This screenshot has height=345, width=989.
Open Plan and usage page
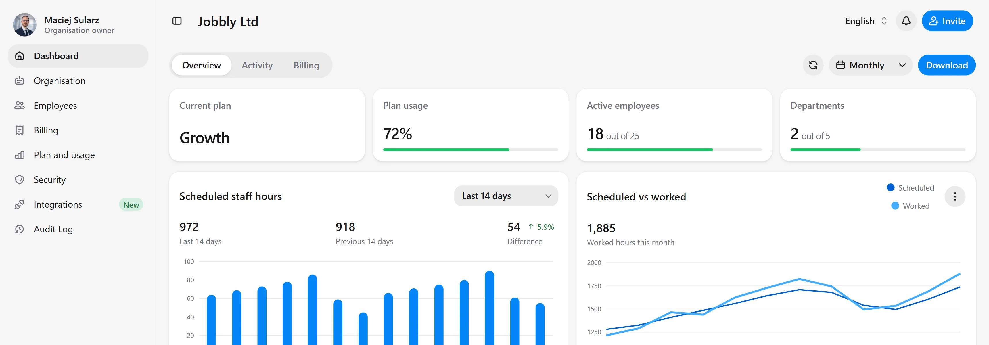point(78,155)
